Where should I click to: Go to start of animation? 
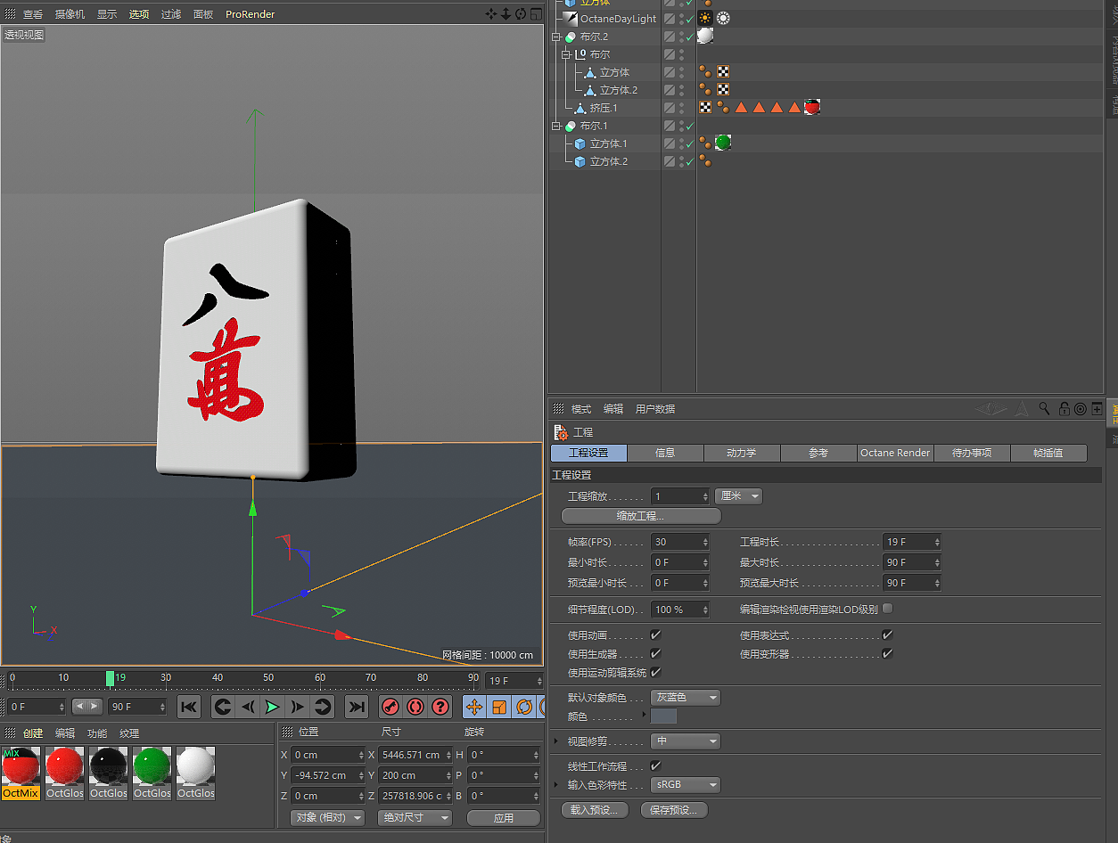189,707
